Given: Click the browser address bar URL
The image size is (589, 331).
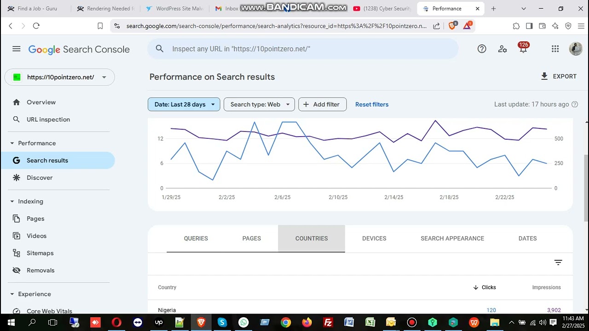Looking at the screenshot, I should click(277, 26).
